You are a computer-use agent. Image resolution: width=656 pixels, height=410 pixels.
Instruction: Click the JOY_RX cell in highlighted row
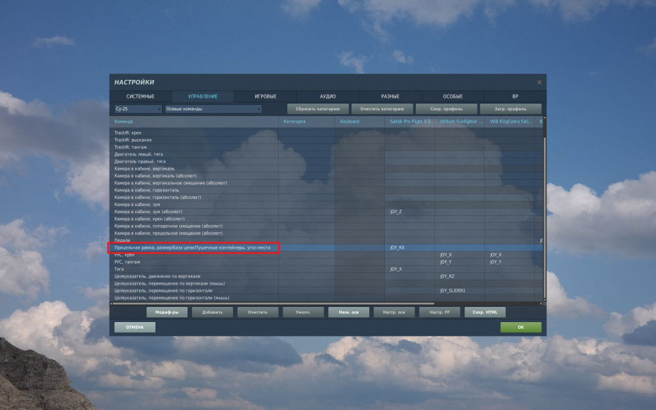409,248
